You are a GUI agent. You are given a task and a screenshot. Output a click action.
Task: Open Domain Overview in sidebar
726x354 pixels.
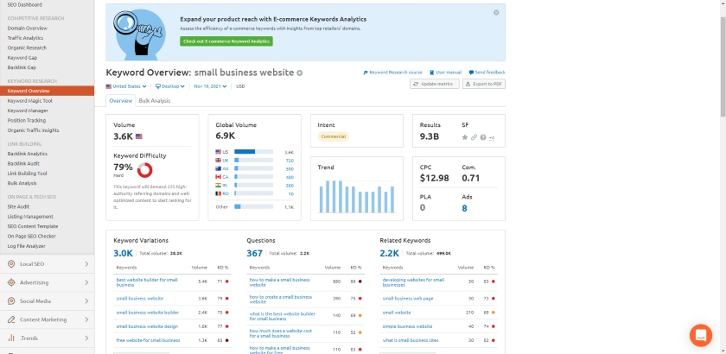click(28, 28)
